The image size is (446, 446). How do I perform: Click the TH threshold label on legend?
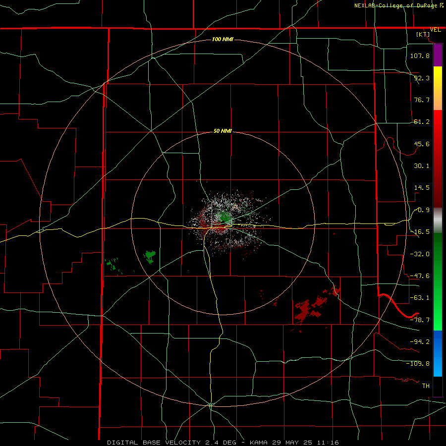(426, 386)
